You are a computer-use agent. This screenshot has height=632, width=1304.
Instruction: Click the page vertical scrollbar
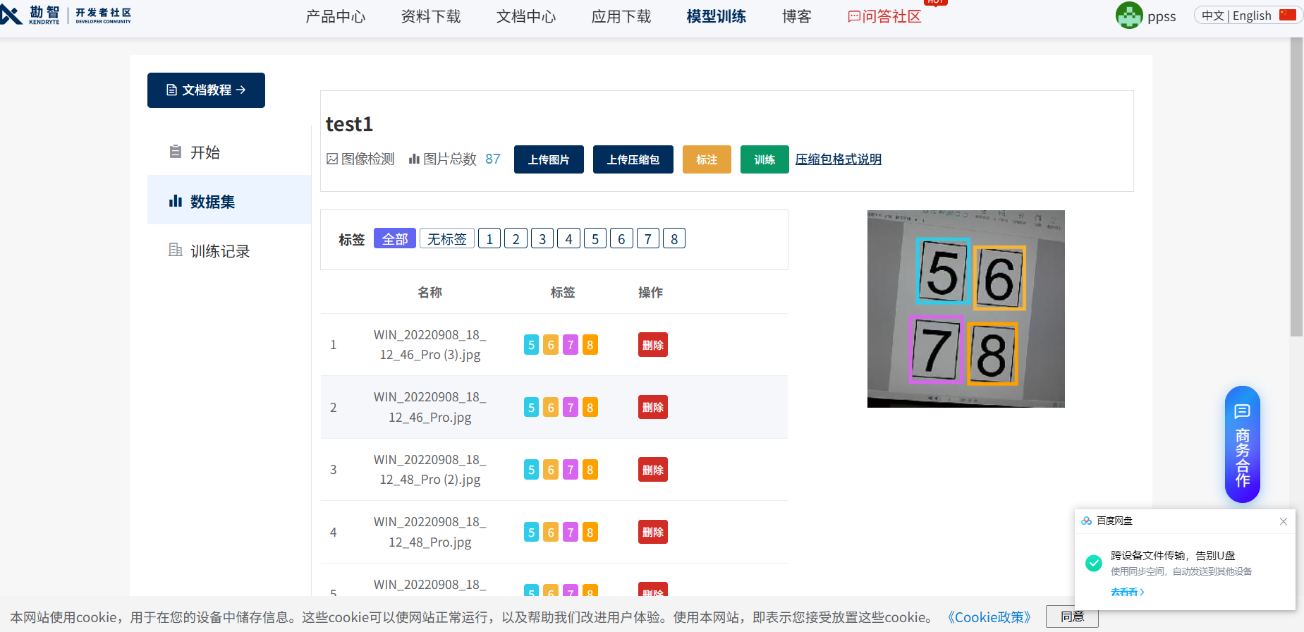coord(1296,188)
